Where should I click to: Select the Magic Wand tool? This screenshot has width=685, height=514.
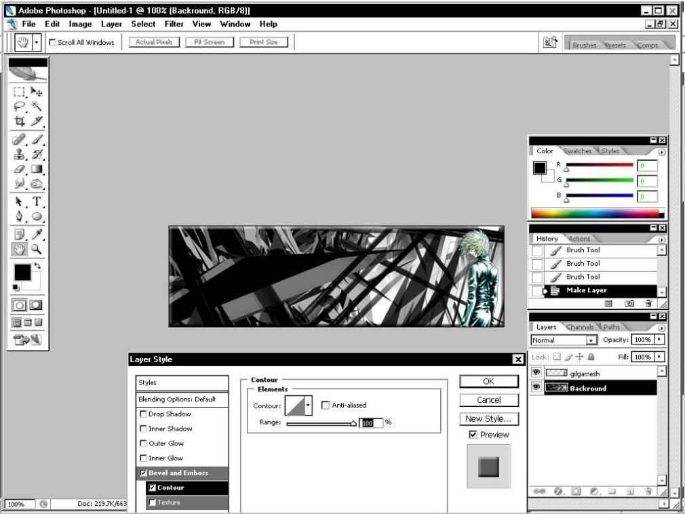click(x=37, y=106)
